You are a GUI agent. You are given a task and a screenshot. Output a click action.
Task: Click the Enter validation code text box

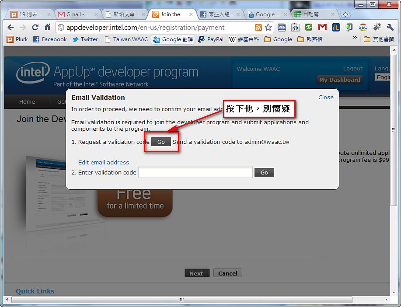(x=195, y=172)
